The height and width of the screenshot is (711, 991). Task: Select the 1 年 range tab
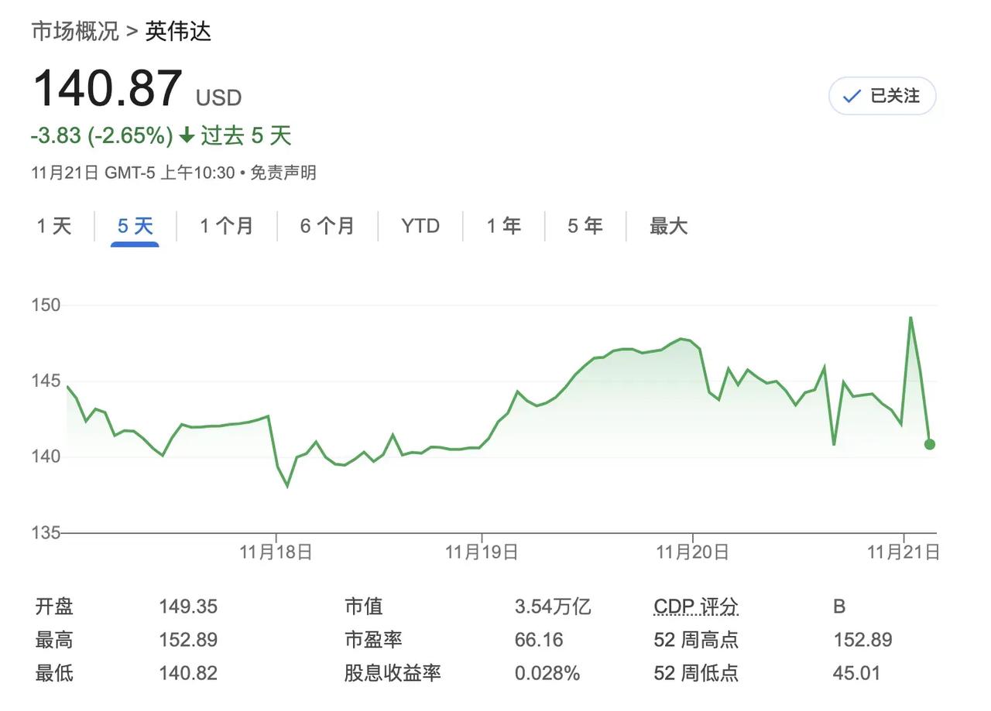click(x=504, y=226)
